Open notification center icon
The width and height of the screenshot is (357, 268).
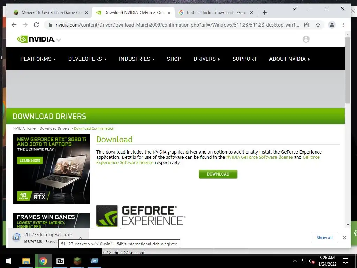click(345, 261)
